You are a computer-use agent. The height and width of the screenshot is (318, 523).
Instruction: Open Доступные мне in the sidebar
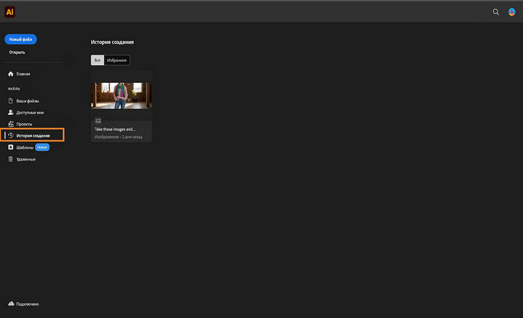30,113
